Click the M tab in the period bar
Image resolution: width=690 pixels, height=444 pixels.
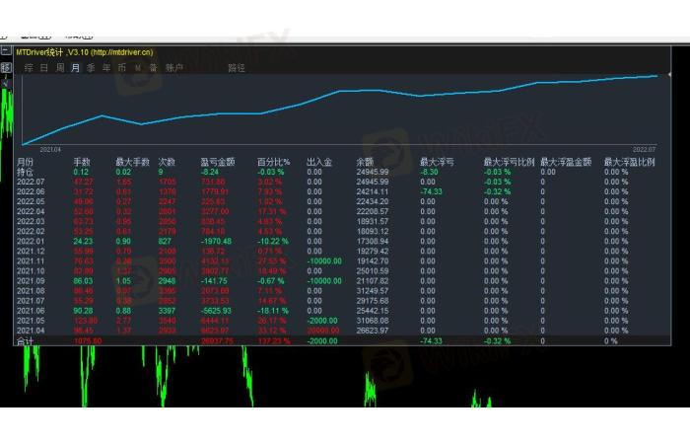(x=138, y=68)
